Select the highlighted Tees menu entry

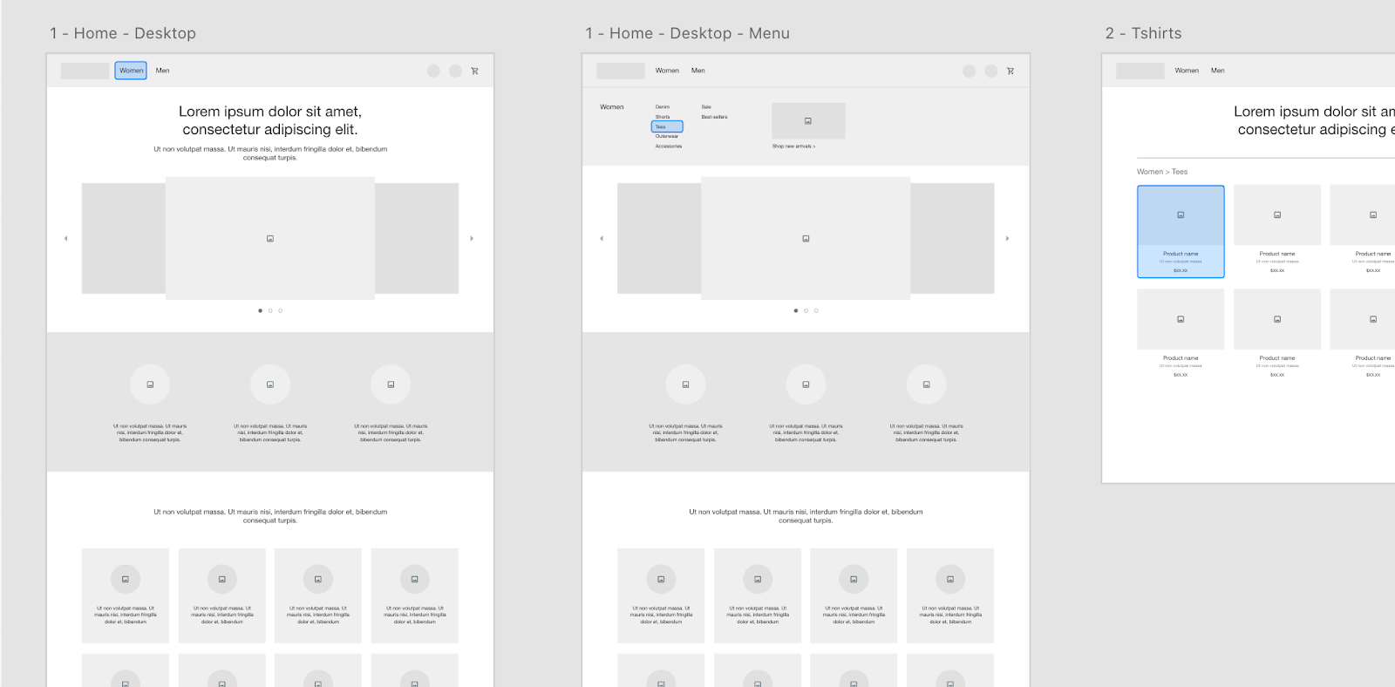pos(667,127)
